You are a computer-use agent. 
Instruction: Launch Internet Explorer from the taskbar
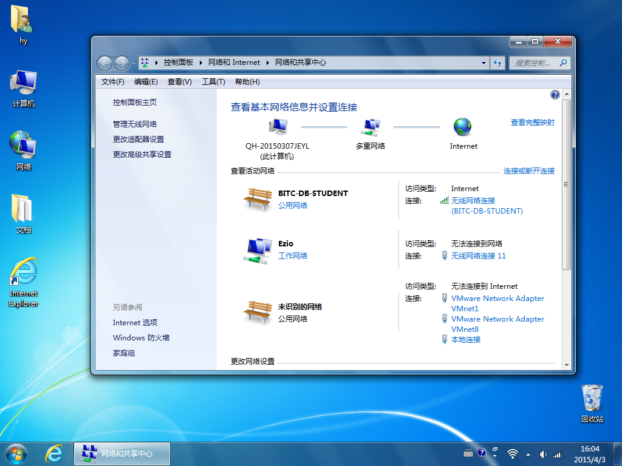pyautogui.click(x=54, y=454)
